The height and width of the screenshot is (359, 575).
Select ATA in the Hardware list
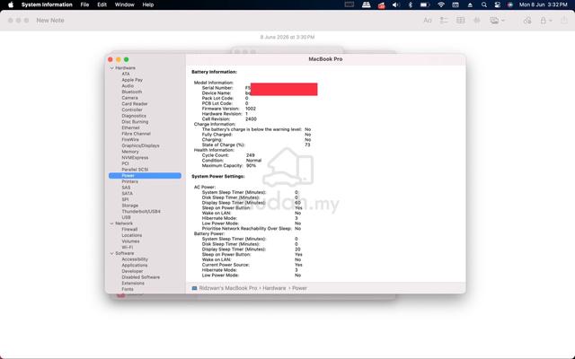click(x=126, y=74)
